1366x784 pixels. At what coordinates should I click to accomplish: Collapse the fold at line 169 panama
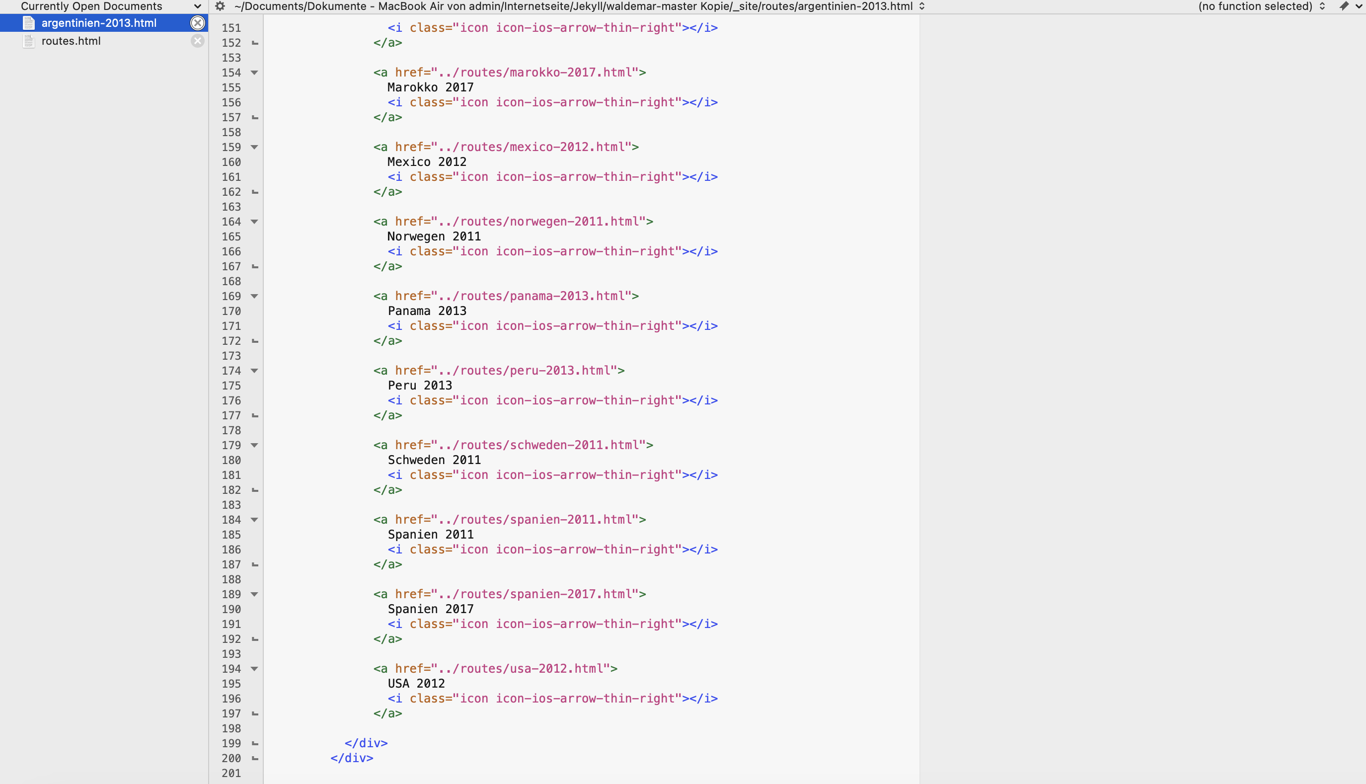pos(255,296)
